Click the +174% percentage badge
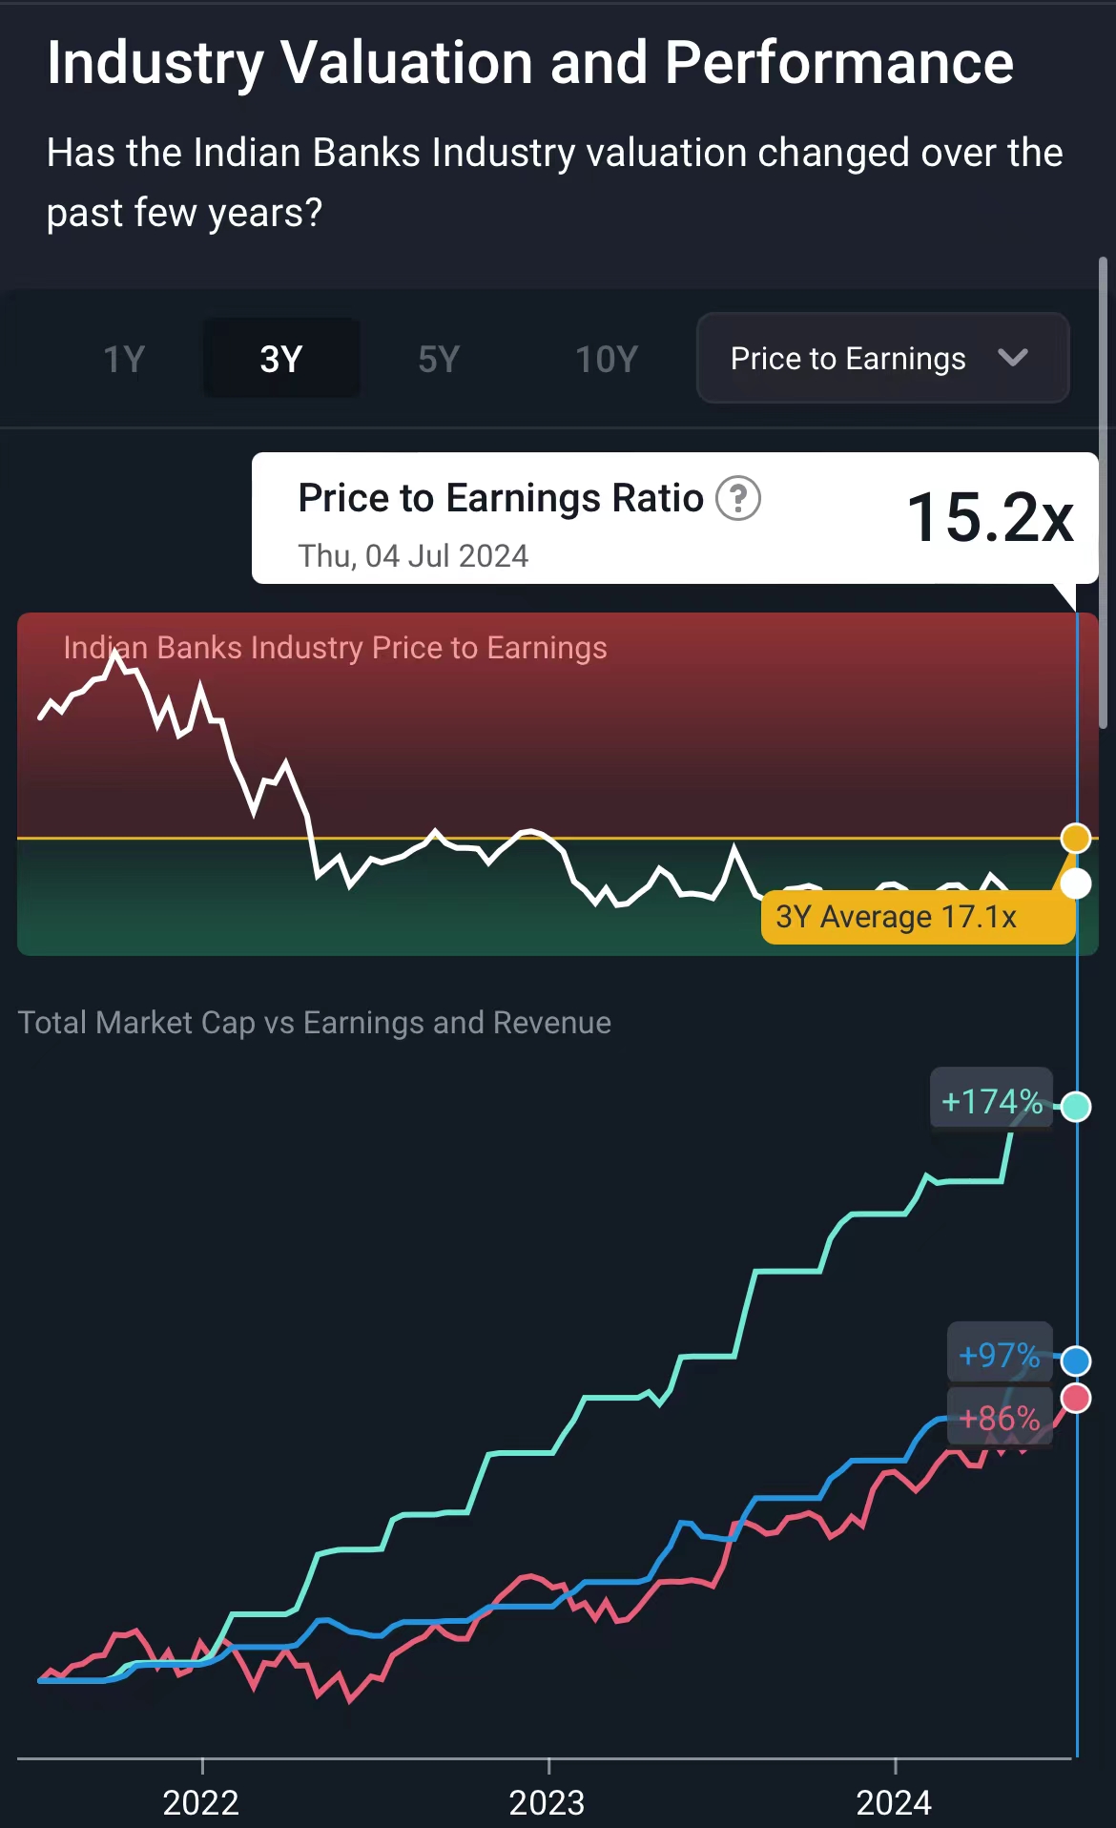1116x1828 pixels. (x=991, y=1102)
